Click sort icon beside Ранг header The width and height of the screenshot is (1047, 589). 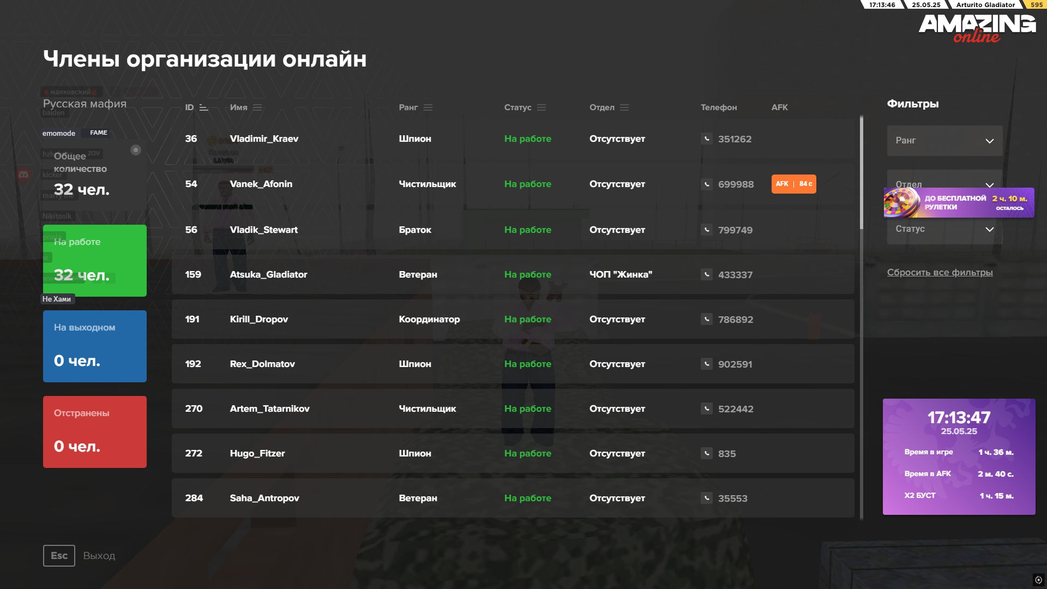tap(428, 107)
